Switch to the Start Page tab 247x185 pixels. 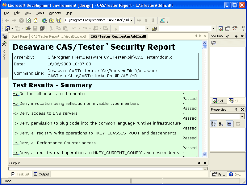pyautogui.click(x=20, y=36)
